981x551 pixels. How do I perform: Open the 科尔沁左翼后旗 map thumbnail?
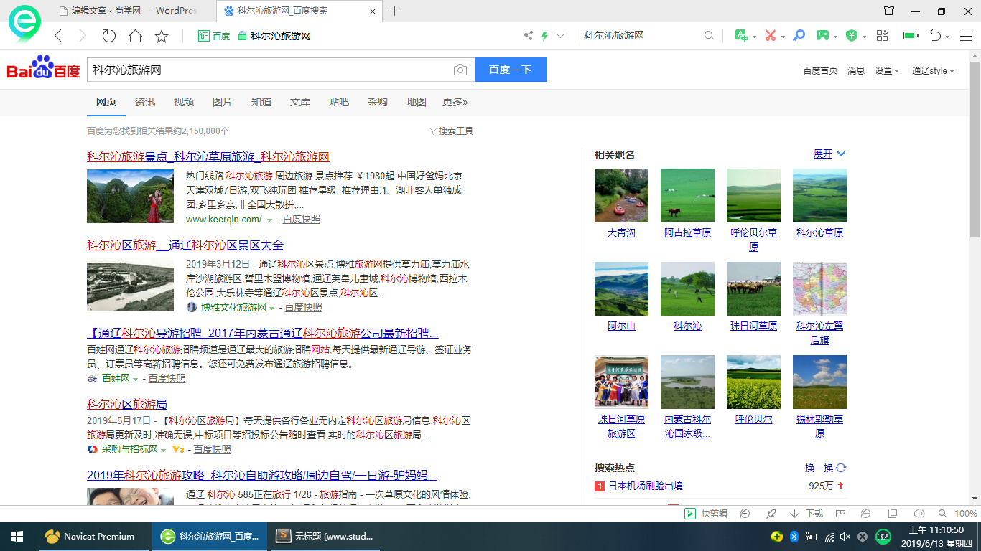click(x=819, y=288)
